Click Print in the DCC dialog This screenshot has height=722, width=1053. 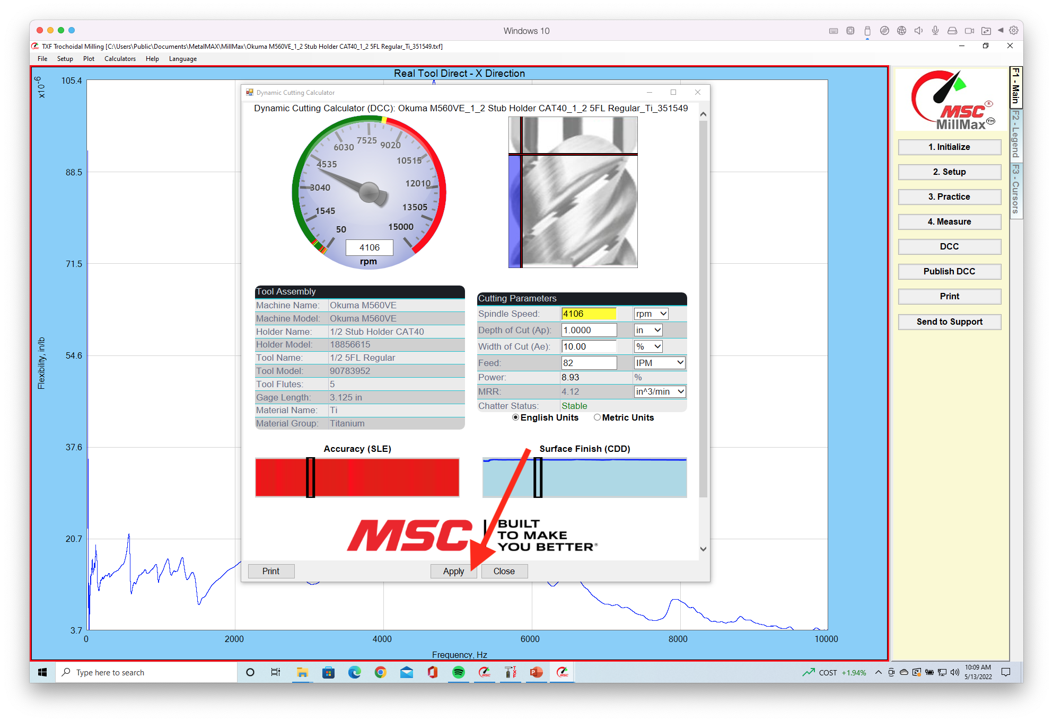click(271, 571)
